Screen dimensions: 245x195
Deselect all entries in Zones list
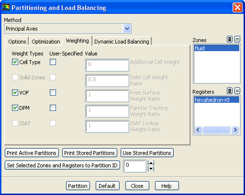point(237,39)
